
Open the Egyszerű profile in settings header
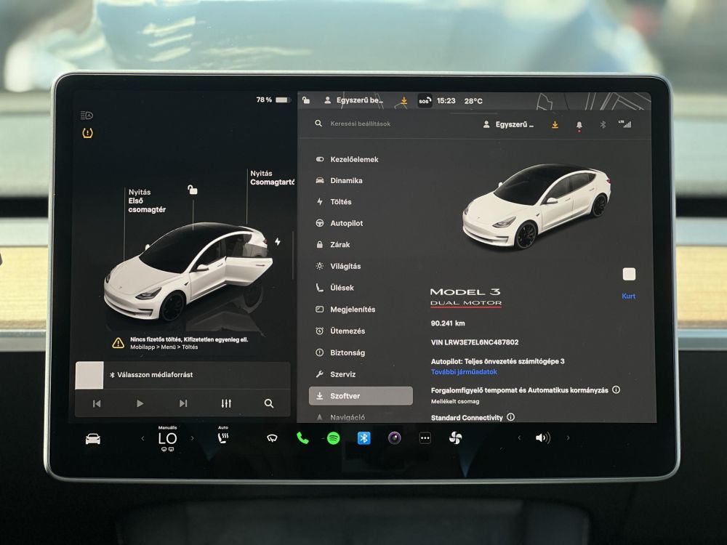click(x=508, y=124)
